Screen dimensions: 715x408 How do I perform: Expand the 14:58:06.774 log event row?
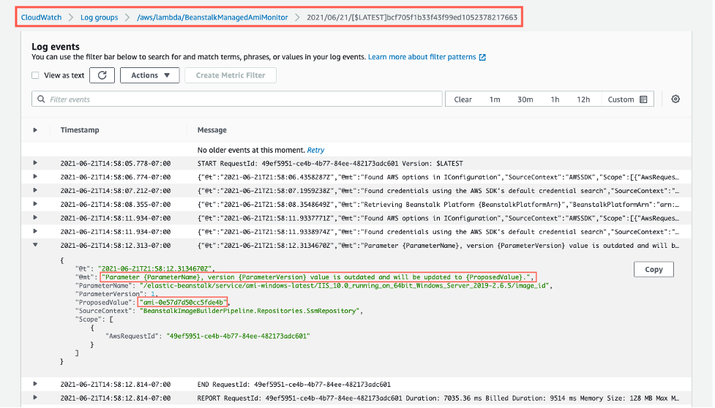(35, 176)
